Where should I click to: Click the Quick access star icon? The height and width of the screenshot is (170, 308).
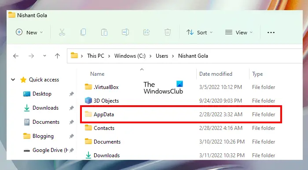click(23, 80)
